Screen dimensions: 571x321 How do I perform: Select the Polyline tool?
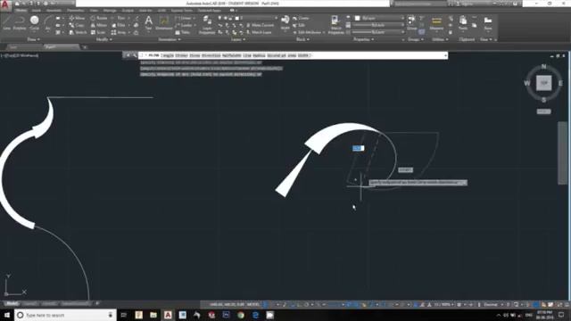point(20,22)
